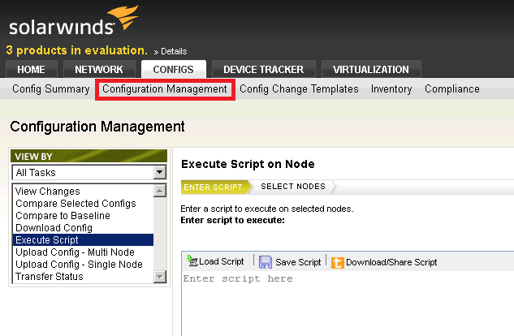Viewport: 514px width, 336px height.
Task: Click the Save Script label
Action: pyautogui.click(x=298, y=262)
